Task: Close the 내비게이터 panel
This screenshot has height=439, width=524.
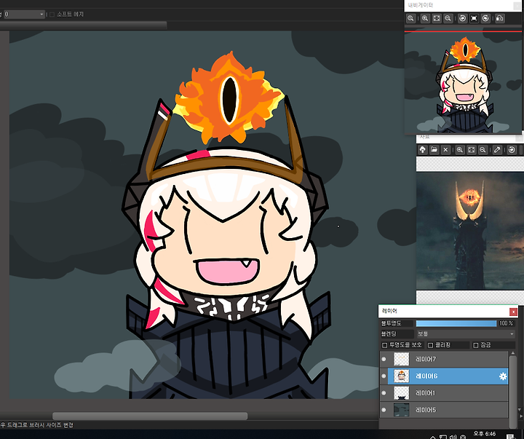Action: (x=517, y=5)
